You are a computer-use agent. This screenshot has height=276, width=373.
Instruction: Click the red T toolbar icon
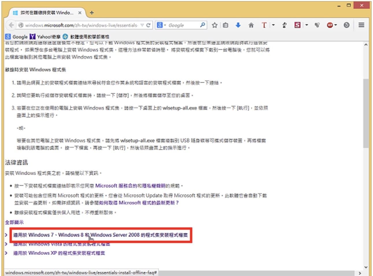click(x=264, y=25)
